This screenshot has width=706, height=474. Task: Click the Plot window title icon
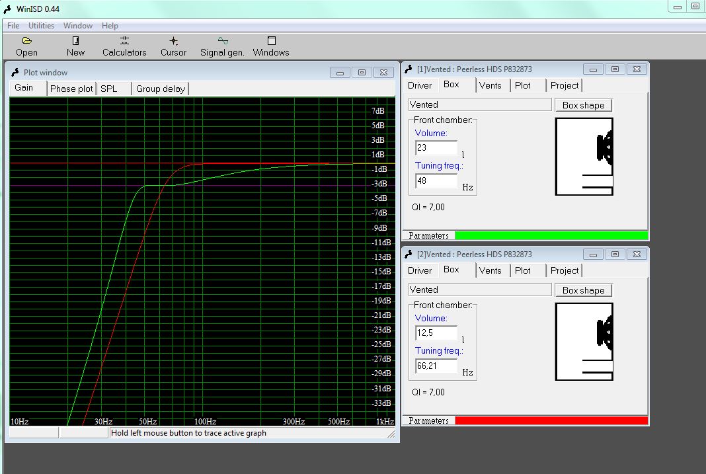(15, 73)
